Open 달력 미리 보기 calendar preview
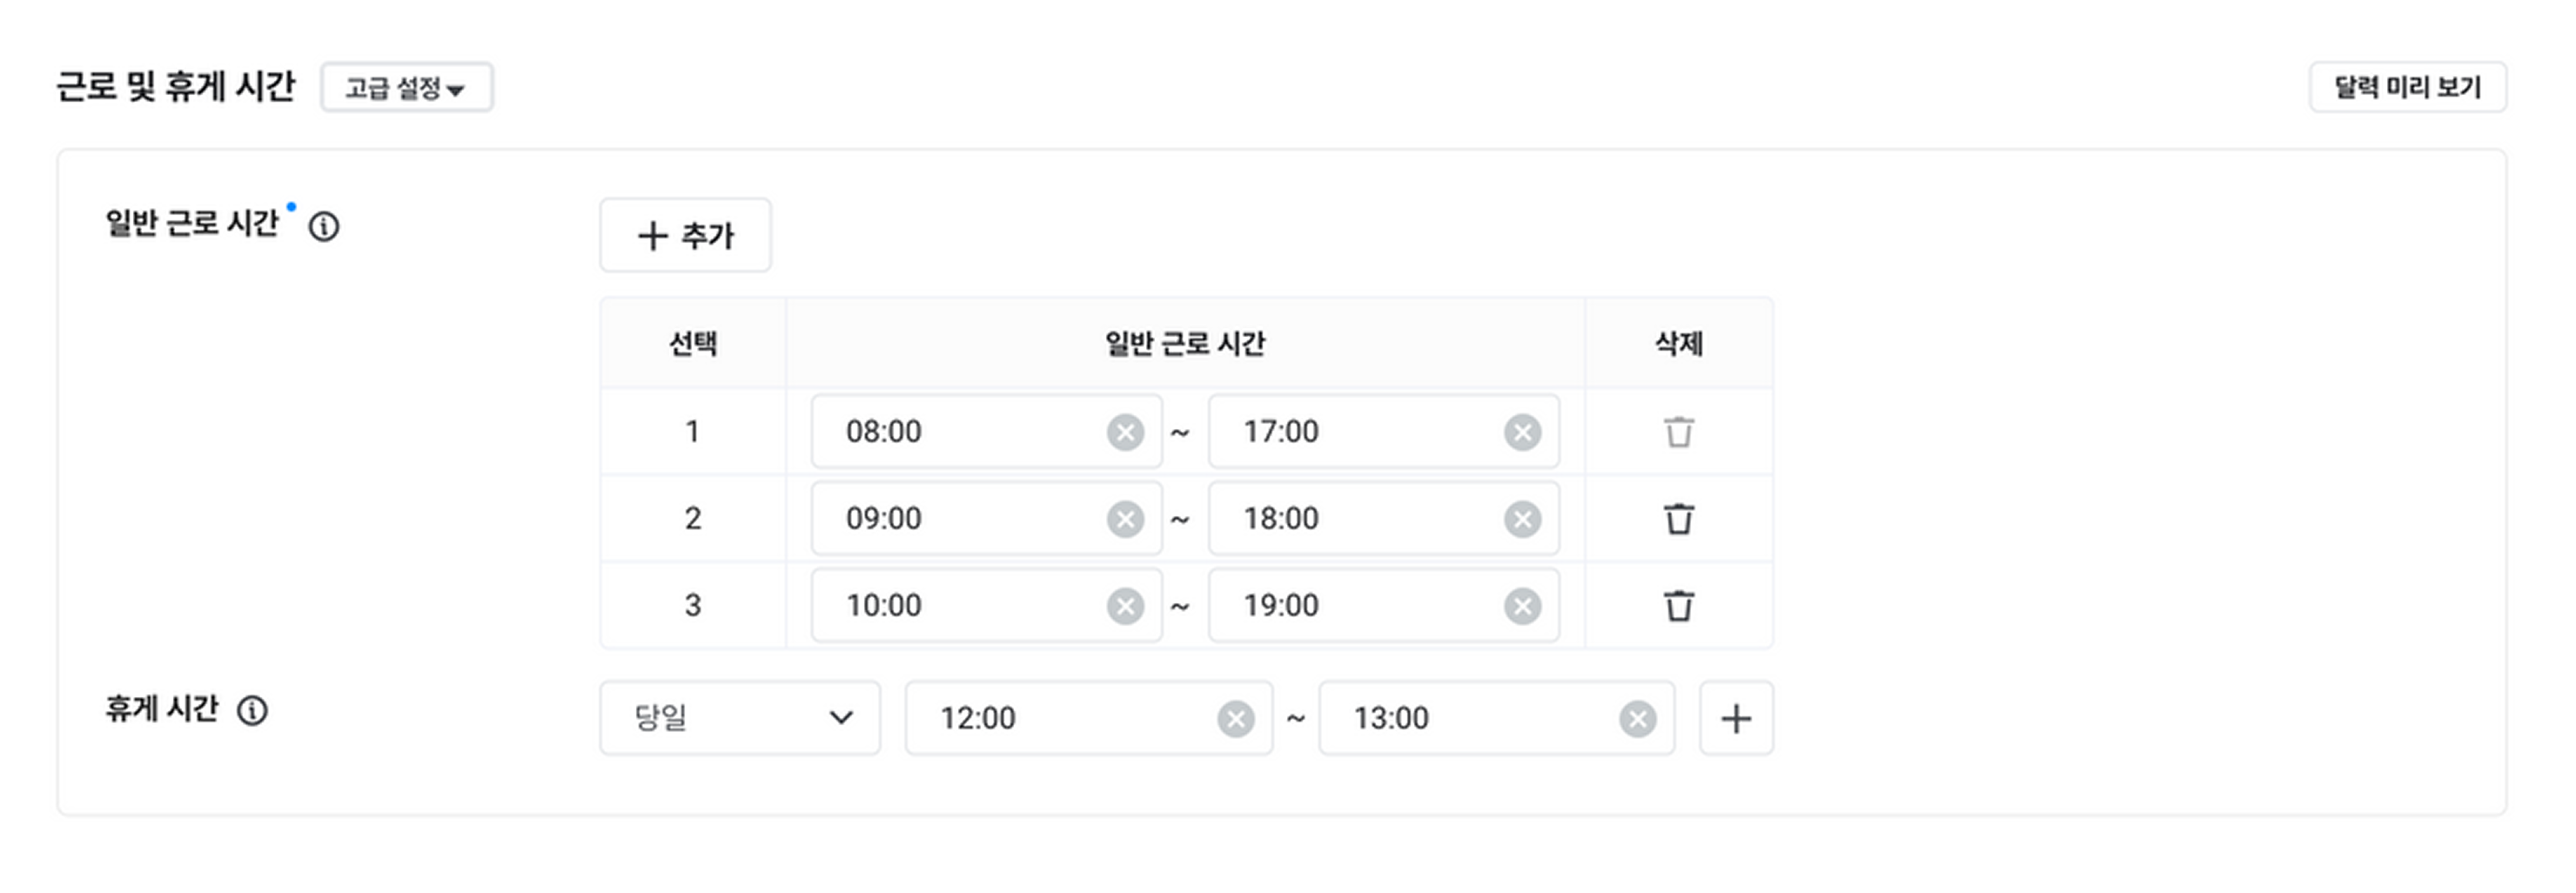The image size is (2576, 893). coord(2407,88)
